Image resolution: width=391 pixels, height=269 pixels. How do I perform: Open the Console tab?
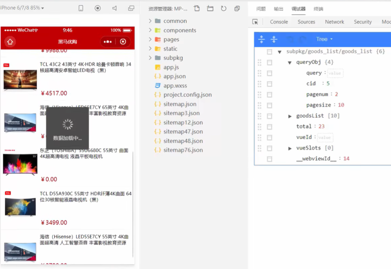(279, 22)
